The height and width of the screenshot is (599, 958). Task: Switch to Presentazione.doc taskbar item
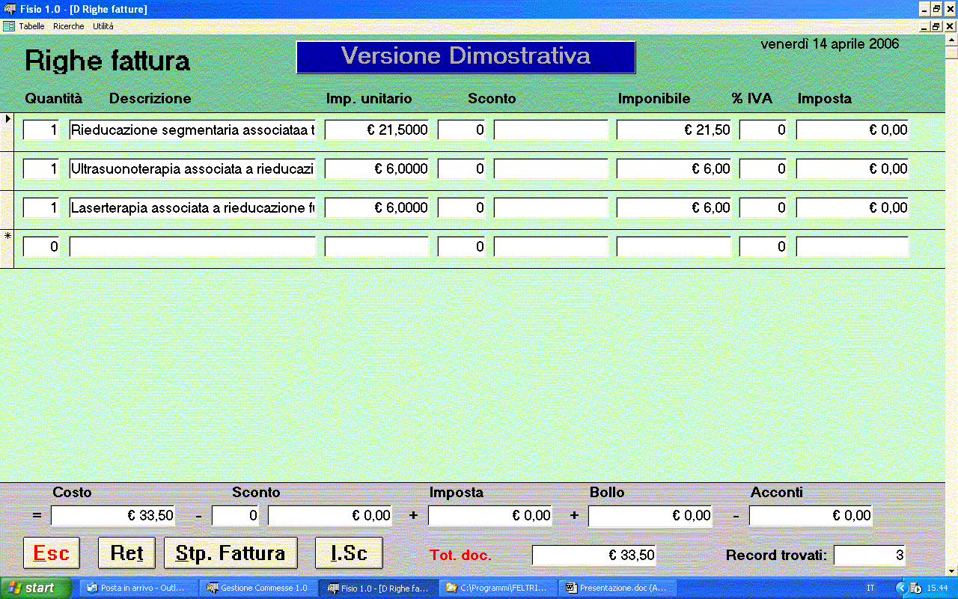point(618,588)
